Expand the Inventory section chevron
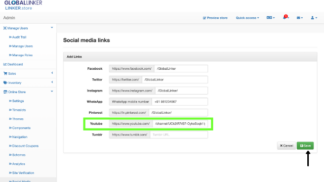 pos(52,82)
